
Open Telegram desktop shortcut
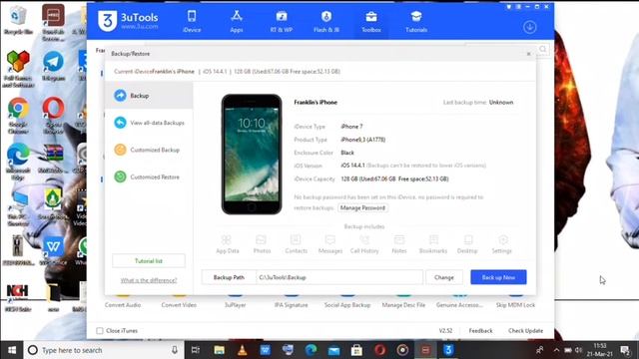(53, 66)
